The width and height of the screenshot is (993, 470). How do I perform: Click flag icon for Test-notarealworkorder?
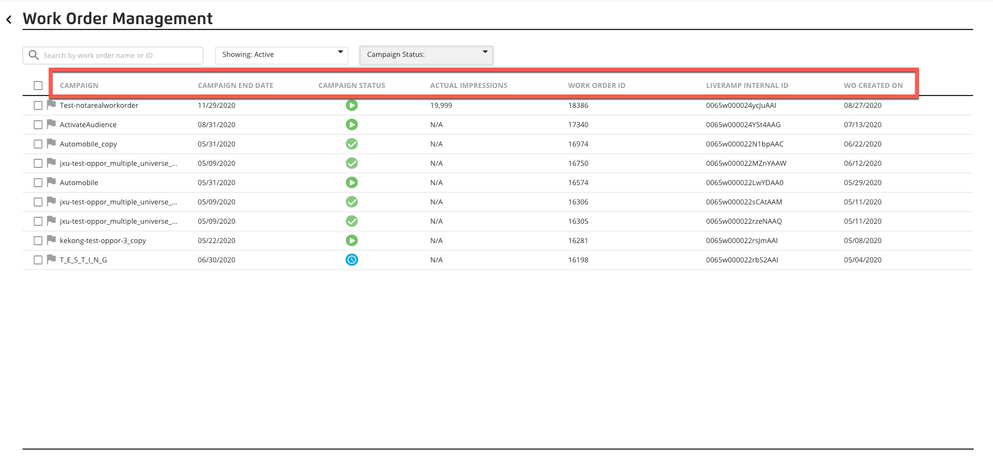[x=52, y=105]
